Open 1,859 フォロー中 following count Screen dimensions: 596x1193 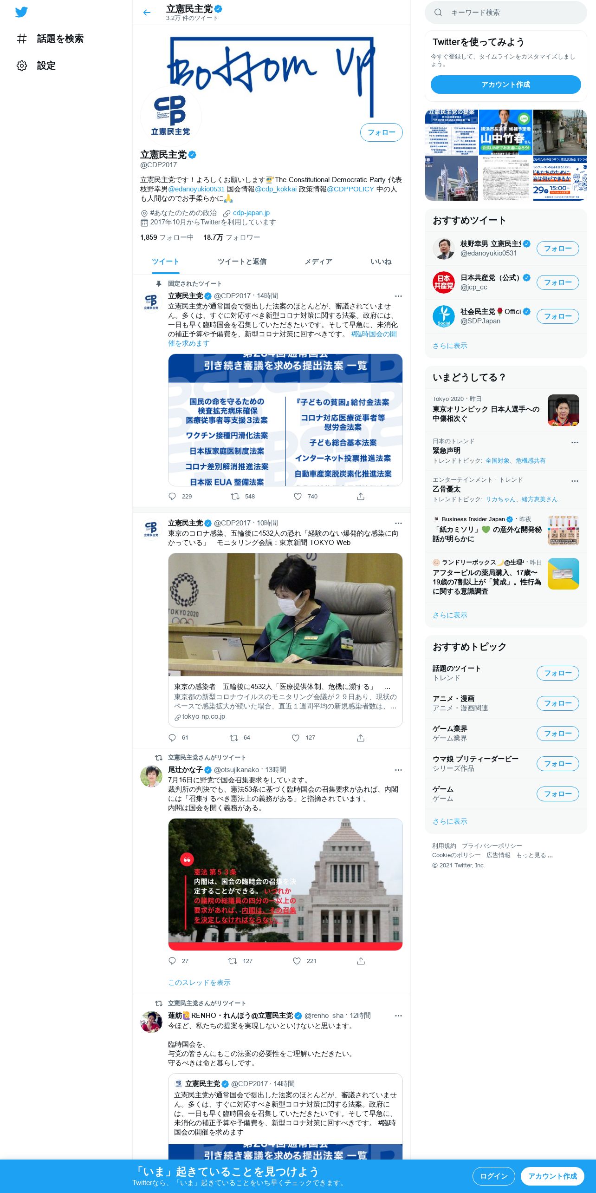point(167,237)
